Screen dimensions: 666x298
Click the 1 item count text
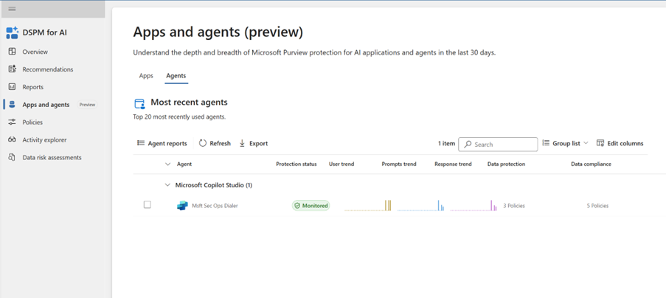click(x=446, y=144)
